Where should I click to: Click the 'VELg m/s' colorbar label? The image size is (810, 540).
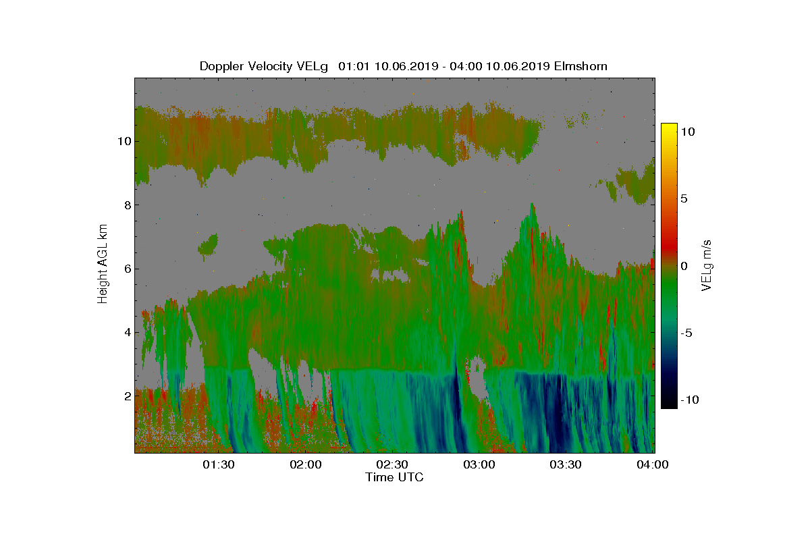(x=707, y=265)
